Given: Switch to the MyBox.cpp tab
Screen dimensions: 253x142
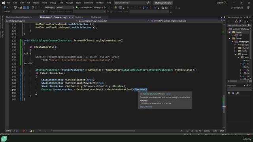Looking at the screenshot, I should click(x=96, y=17).
